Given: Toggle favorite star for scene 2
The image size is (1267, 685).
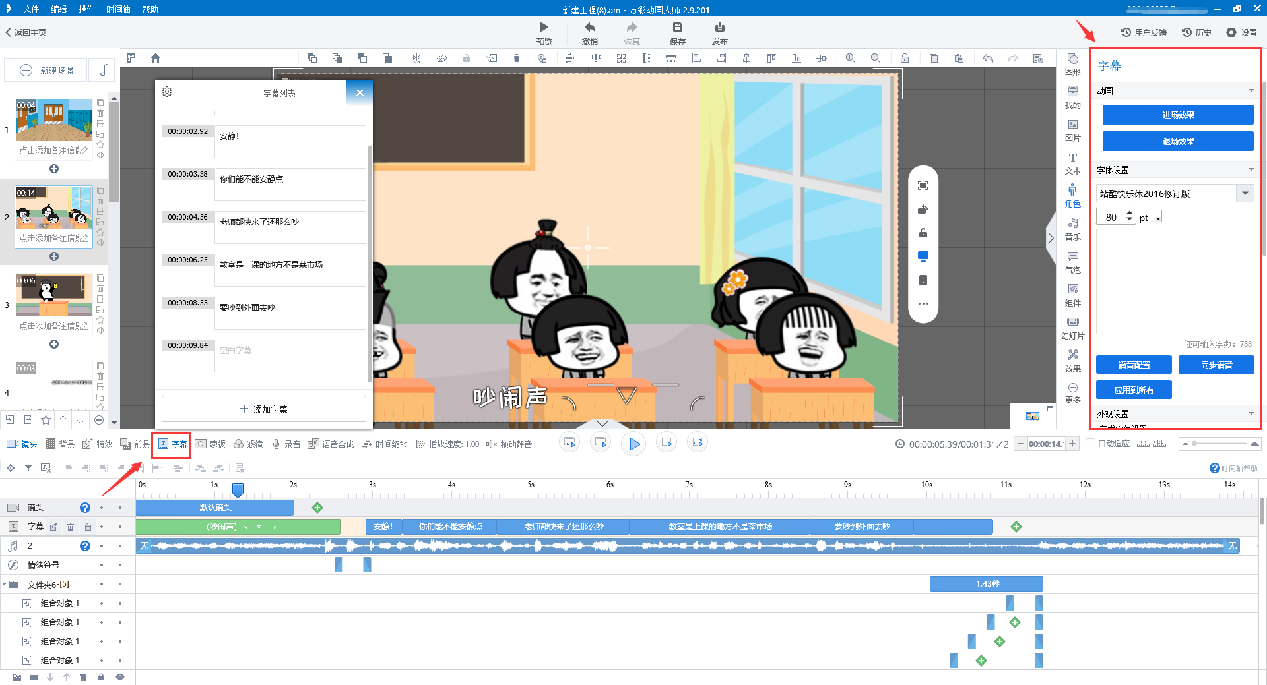Looking at the screenshot, I should (x=100, y=232).
